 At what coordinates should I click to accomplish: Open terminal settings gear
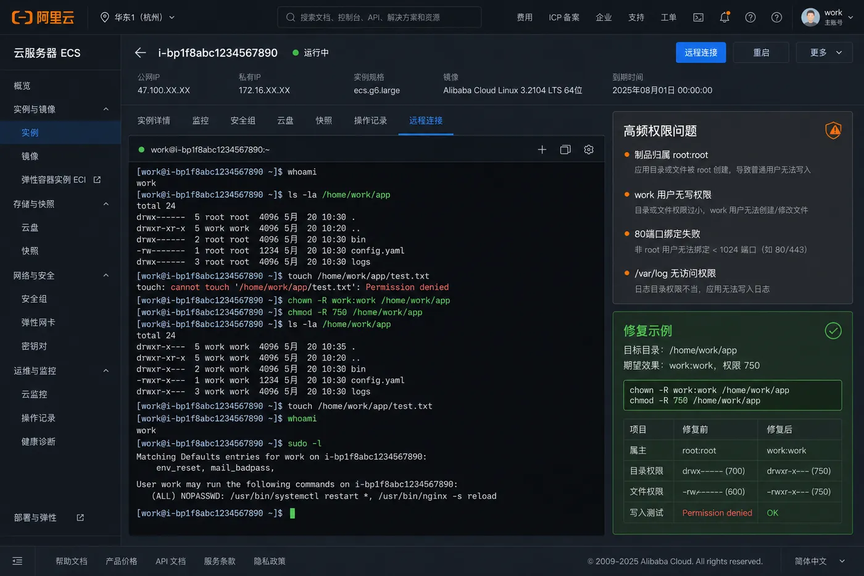coord(589,149)
